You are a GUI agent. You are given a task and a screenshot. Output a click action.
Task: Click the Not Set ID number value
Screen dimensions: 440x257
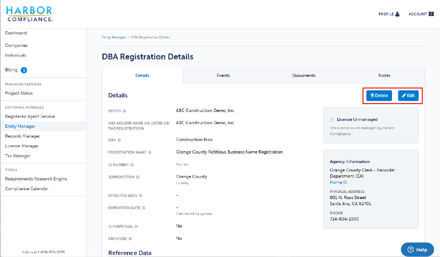[182, 164]
